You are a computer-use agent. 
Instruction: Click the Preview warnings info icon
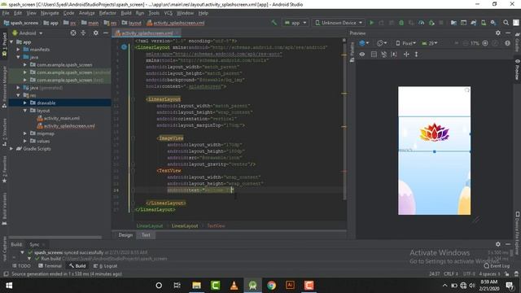507,43
